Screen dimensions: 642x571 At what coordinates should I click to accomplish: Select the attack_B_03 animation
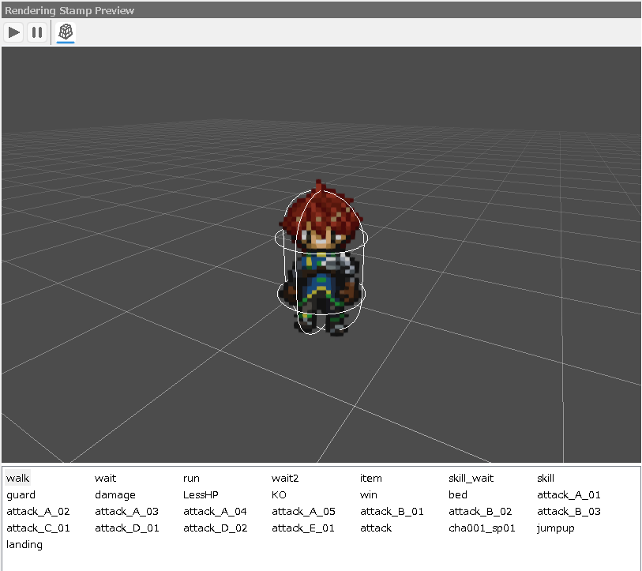(569, 511)
